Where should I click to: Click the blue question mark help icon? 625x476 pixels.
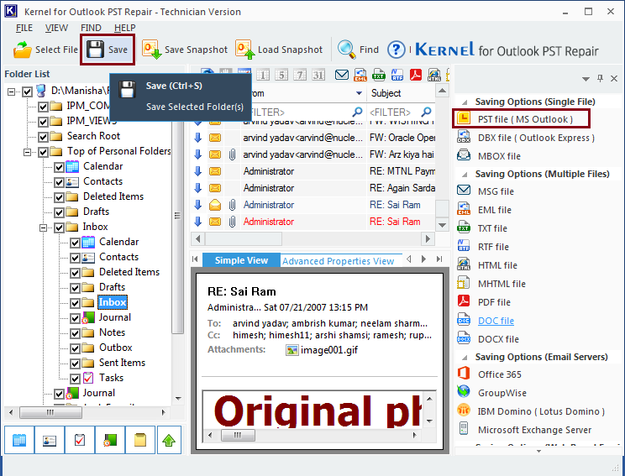(396, 50)
